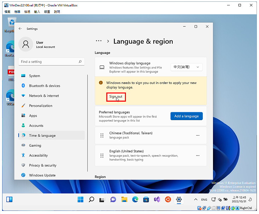Click Add a language button
The image size is (259, 214).
186,116
